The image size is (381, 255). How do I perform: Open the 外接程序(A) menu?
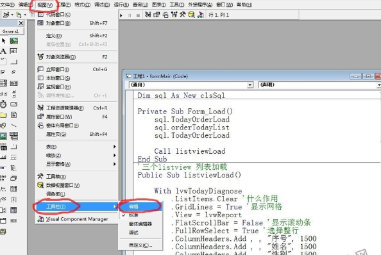pyautogui.click(x=200, y=4)
